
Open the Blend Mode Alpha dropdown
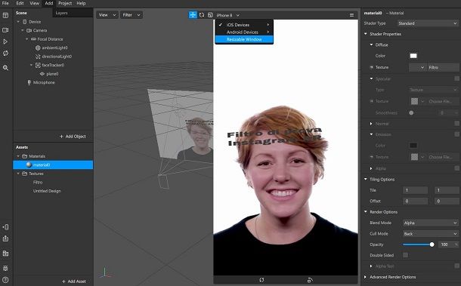431,223
